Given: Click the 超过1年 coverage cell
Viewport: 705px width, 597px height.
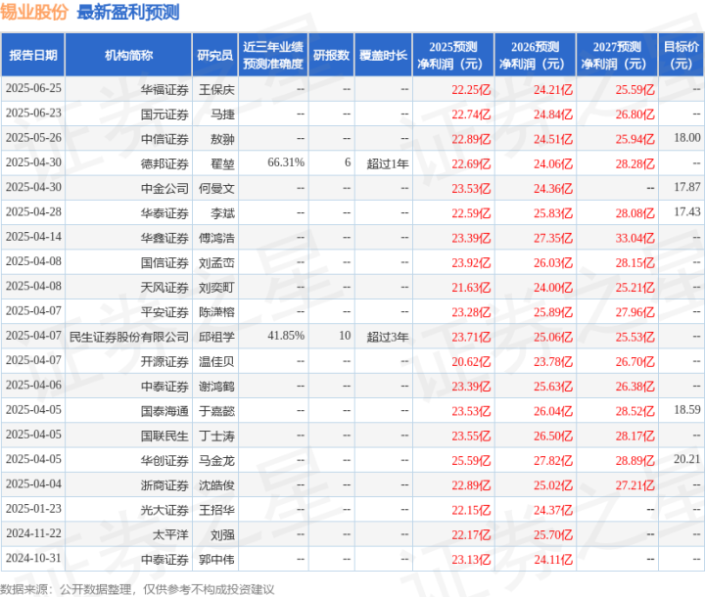Looking at the screenshot, I should [388, 164].
